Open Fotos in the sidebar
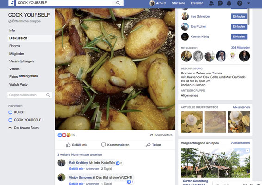Screen dimensions: 262x185 [13, 77]
